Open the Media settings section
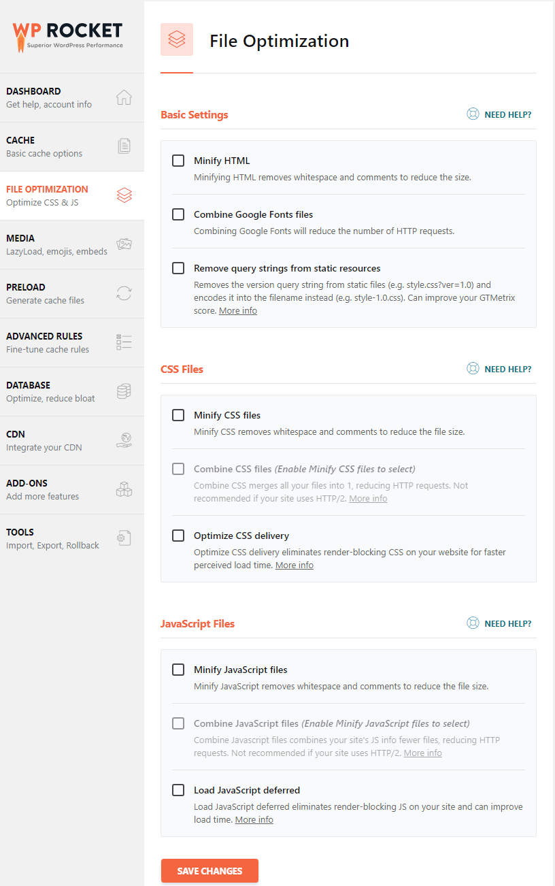The image size is (555, 886). (x=72, y=244)
